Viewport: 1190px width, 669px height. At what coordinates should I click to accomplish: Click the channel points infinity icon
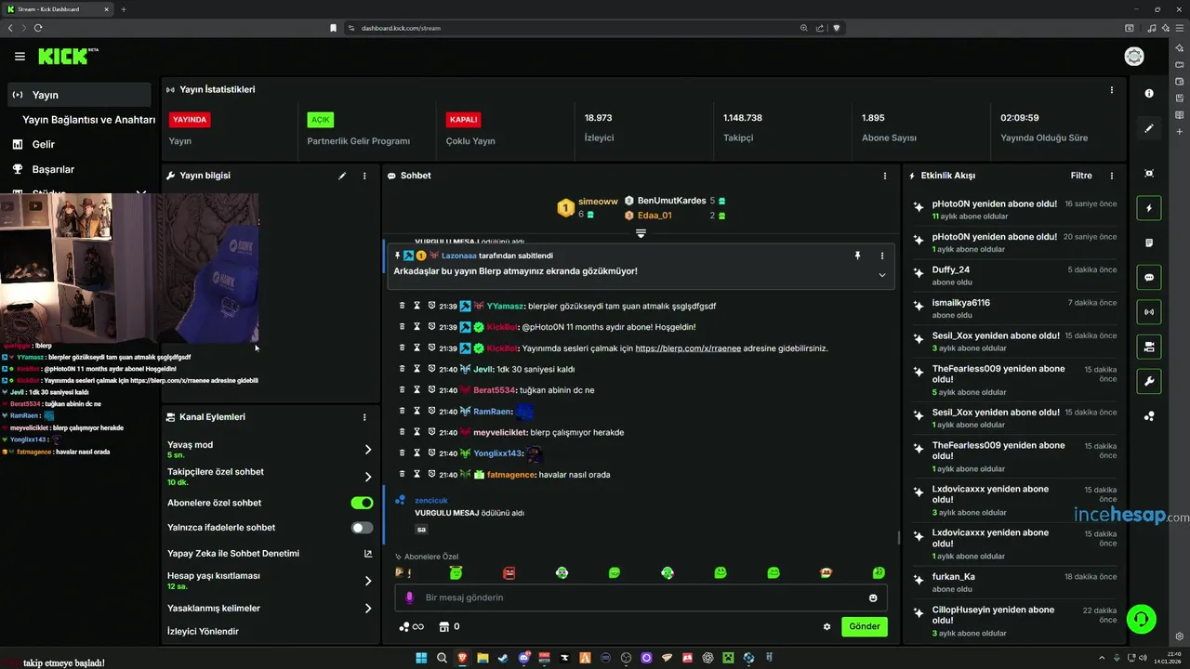point(410,626)
